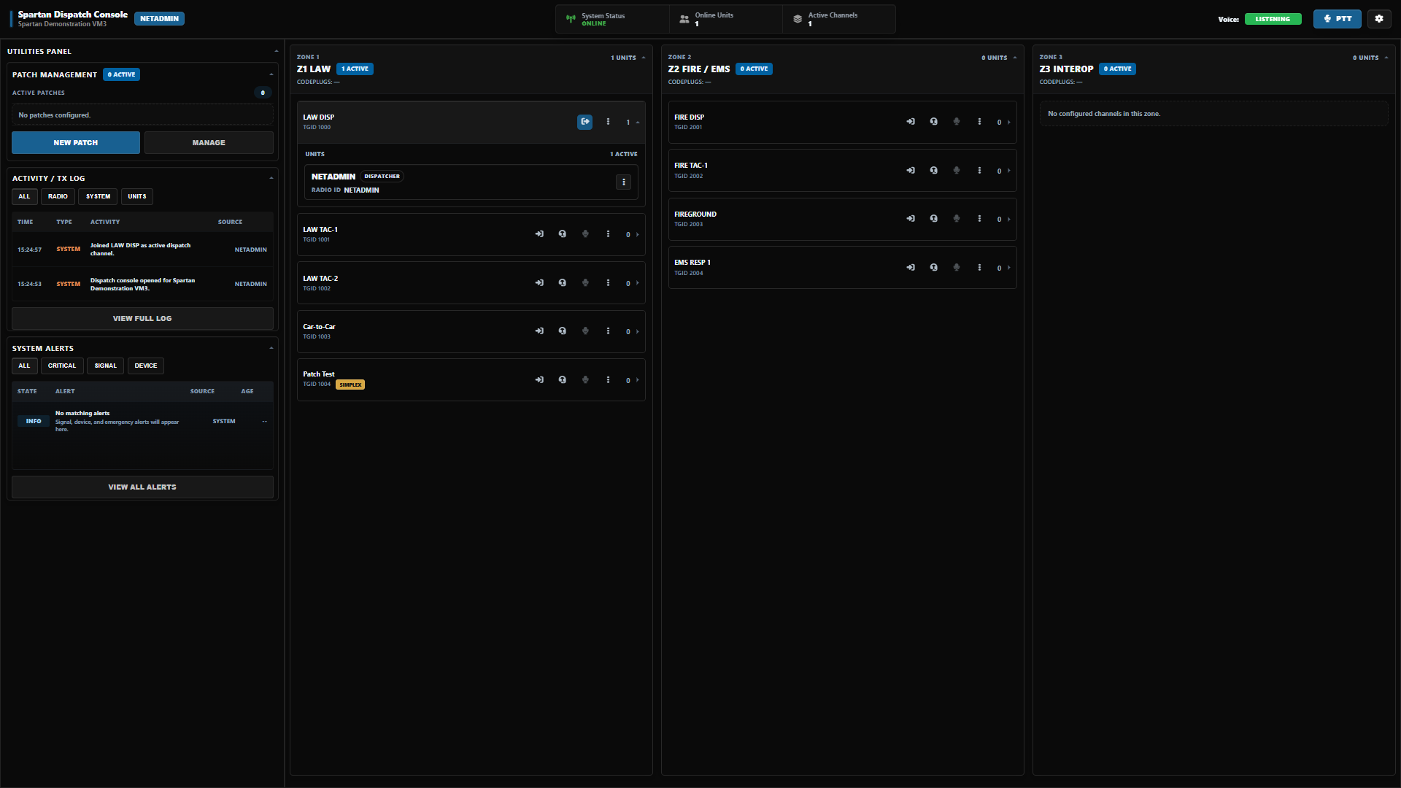The height and width of the screenshot is (788, 1401).
Task: Join the FIRE DISP channel
Action: (911, 122)
